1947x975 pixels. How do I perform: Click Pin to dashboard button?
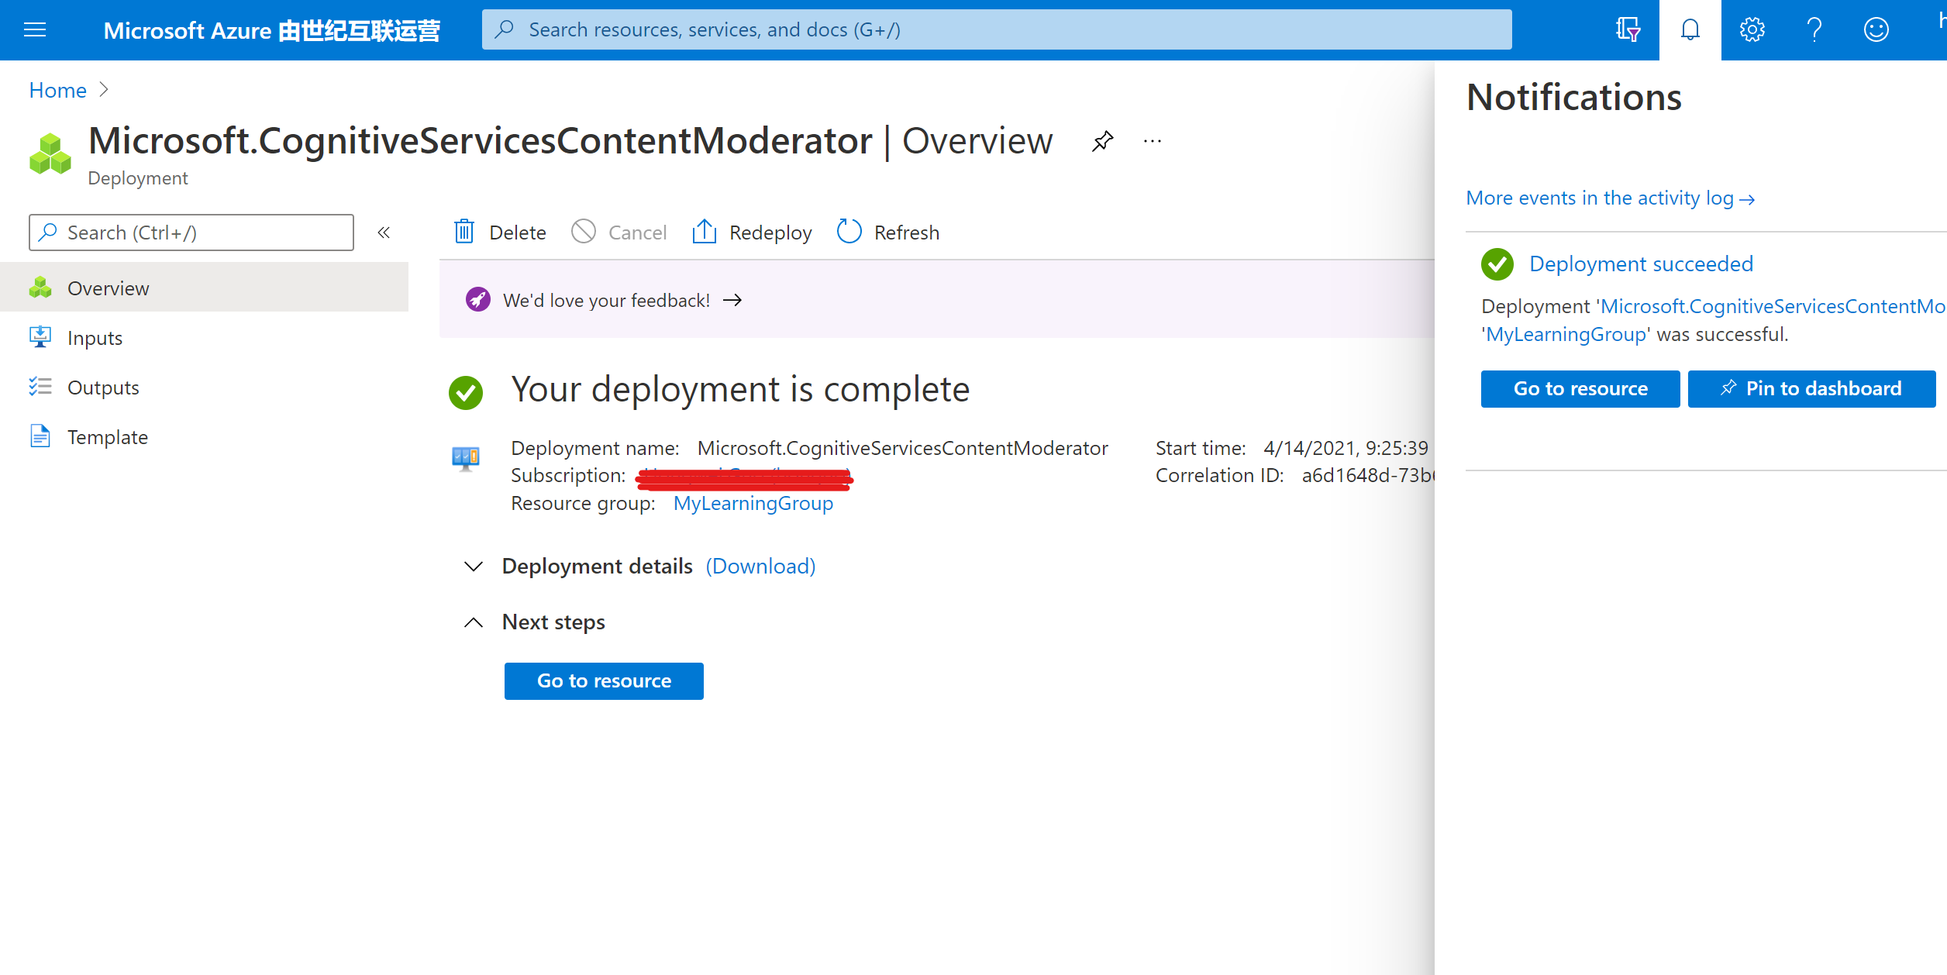pyautogui.click(x=1812, y=388)
